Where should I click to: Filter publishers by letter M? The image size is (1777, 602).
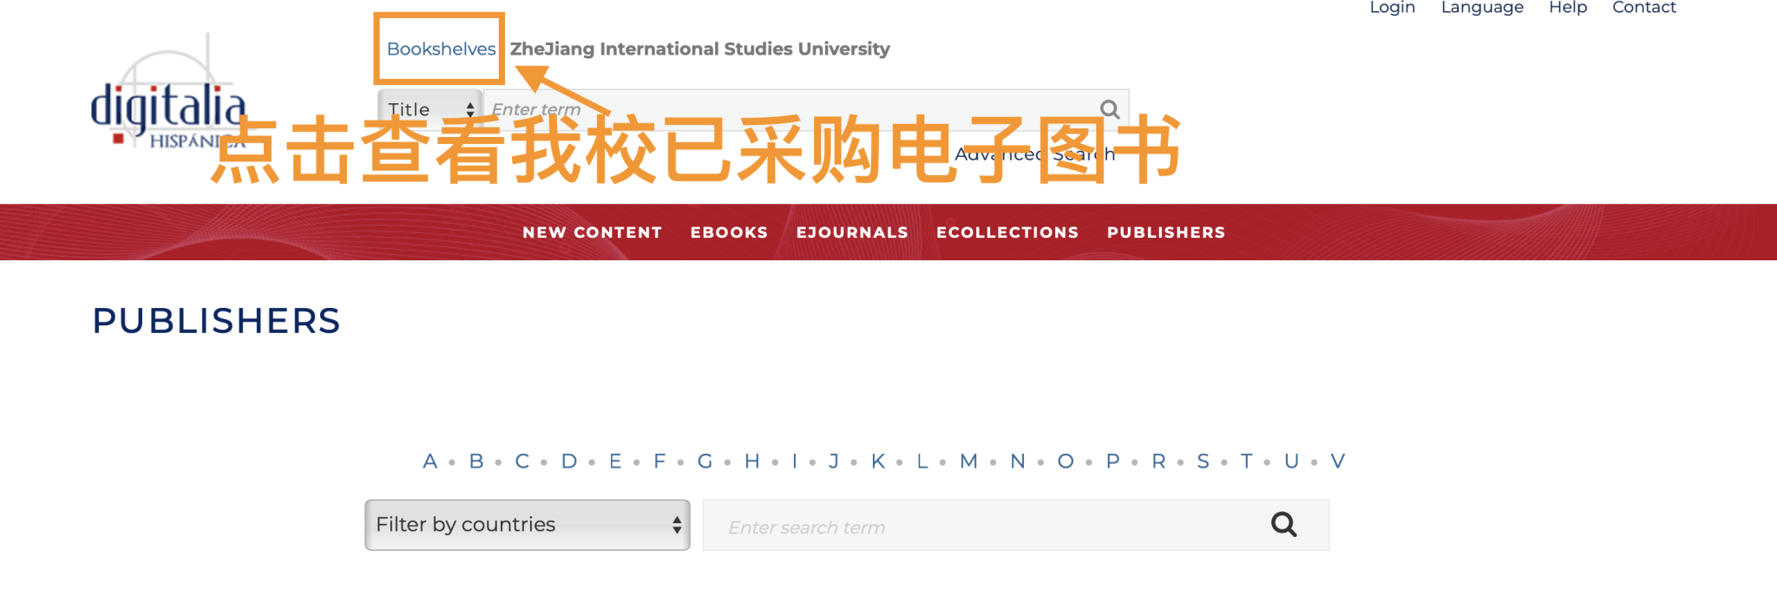969,461
